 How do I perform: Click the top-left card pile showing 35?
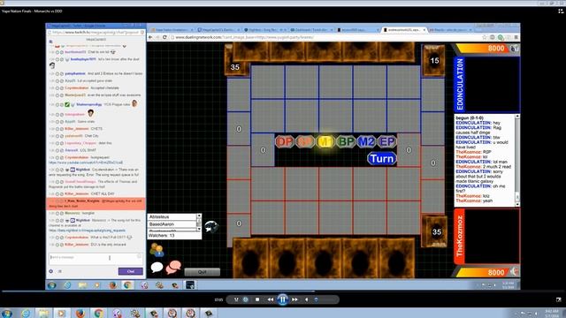tap(236, 60)
